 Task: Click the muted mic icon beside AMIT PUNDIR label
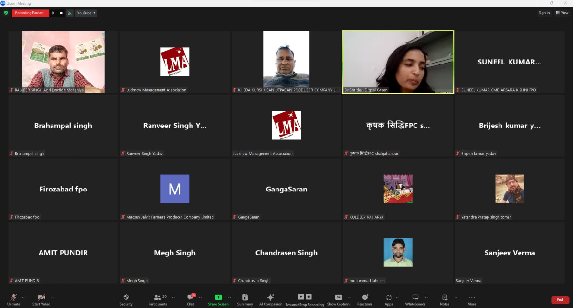click(x=11, y=281)
